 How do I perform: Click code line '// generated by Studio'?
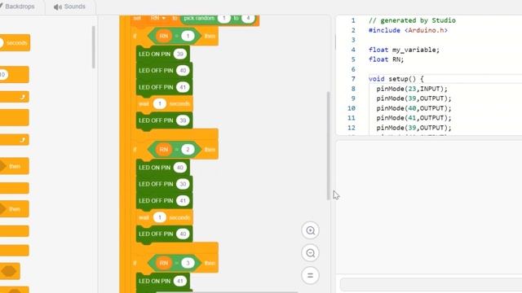(x=412, y=20)
